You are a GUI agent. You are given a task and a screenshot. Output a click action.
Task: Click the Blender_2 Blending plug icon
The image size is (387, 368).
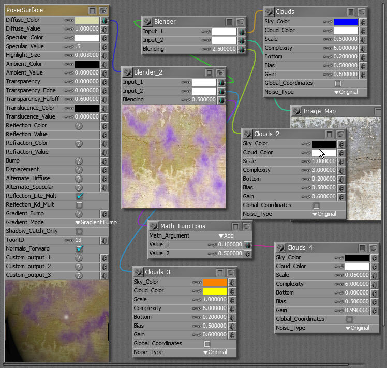(x=221, y=100)
